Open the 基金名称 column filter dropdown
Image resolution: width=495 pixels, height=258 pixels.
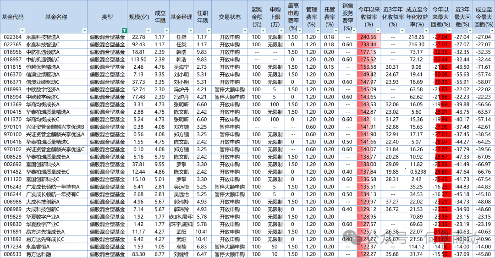[x=84, y=31]
